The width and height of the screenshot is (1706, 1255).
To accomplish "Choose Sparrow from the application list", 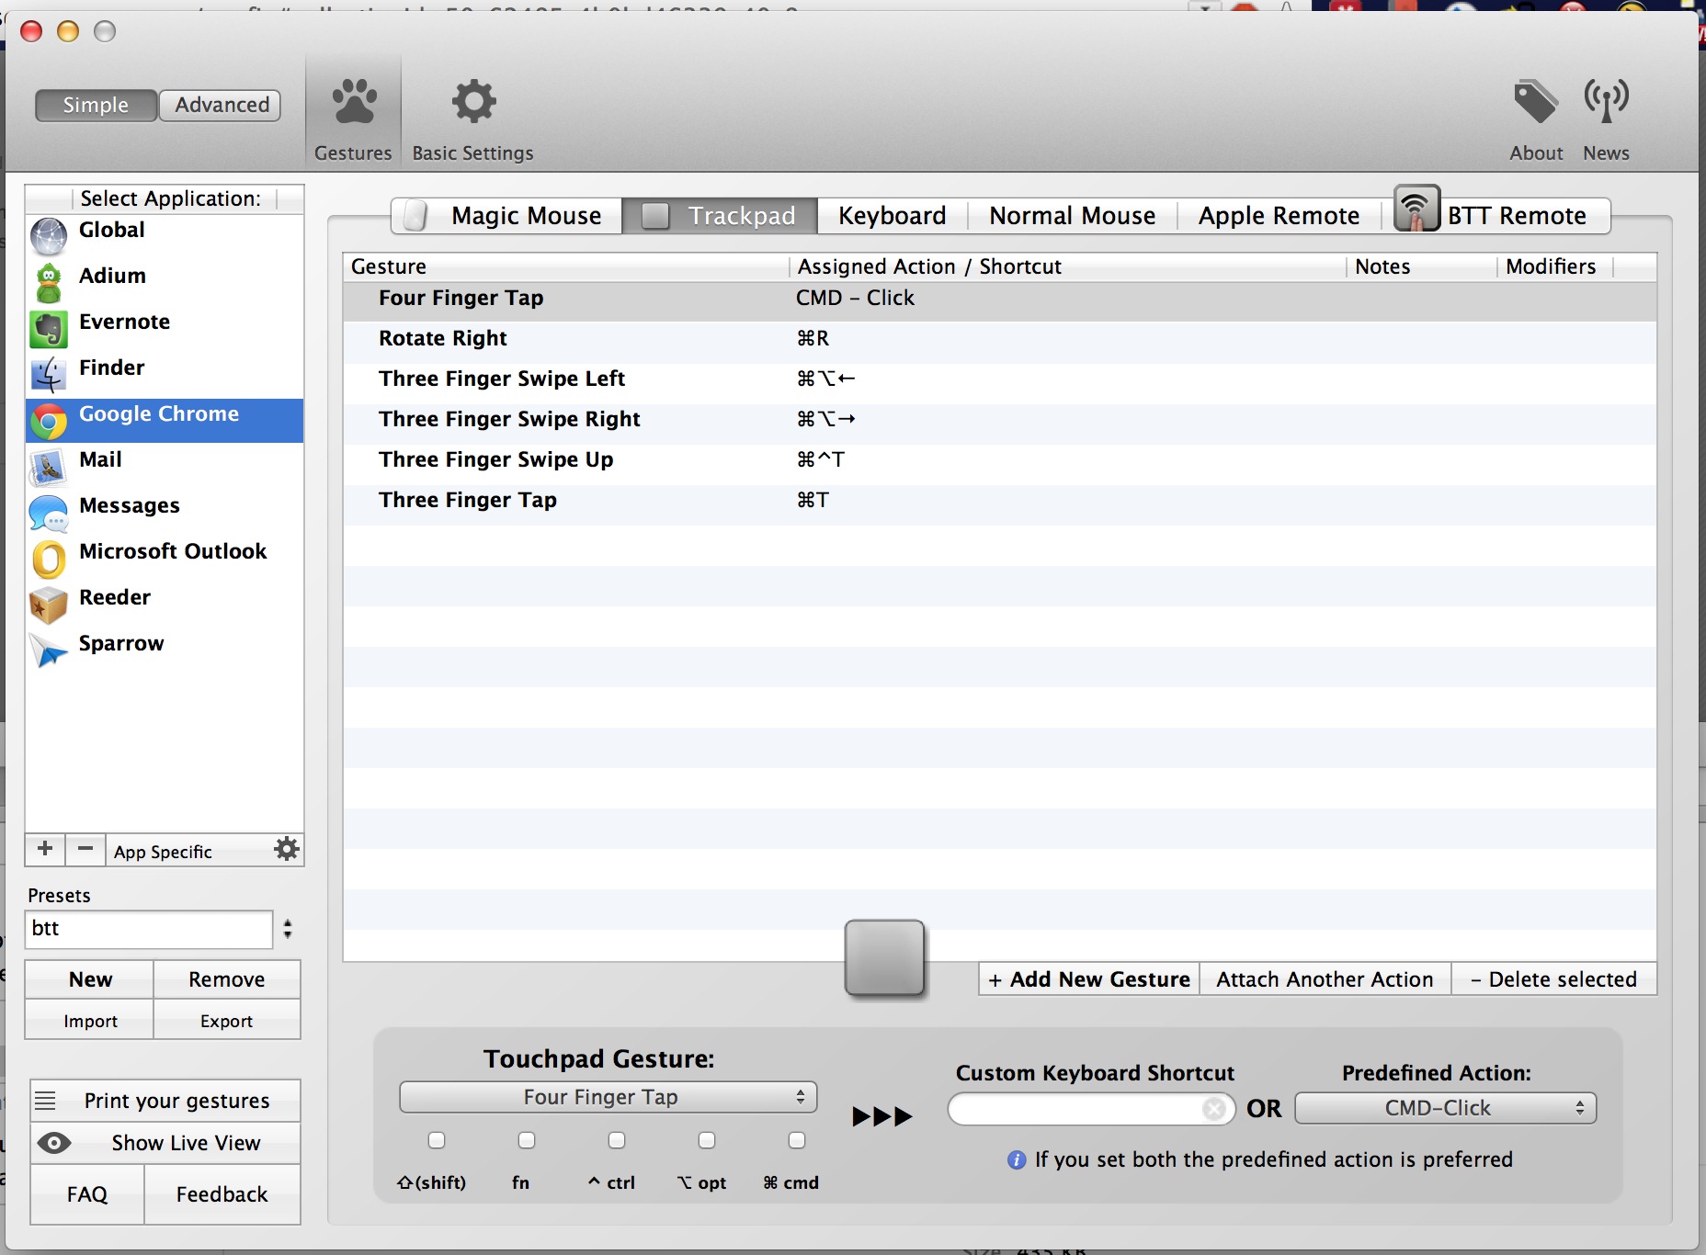I will 120,644.
